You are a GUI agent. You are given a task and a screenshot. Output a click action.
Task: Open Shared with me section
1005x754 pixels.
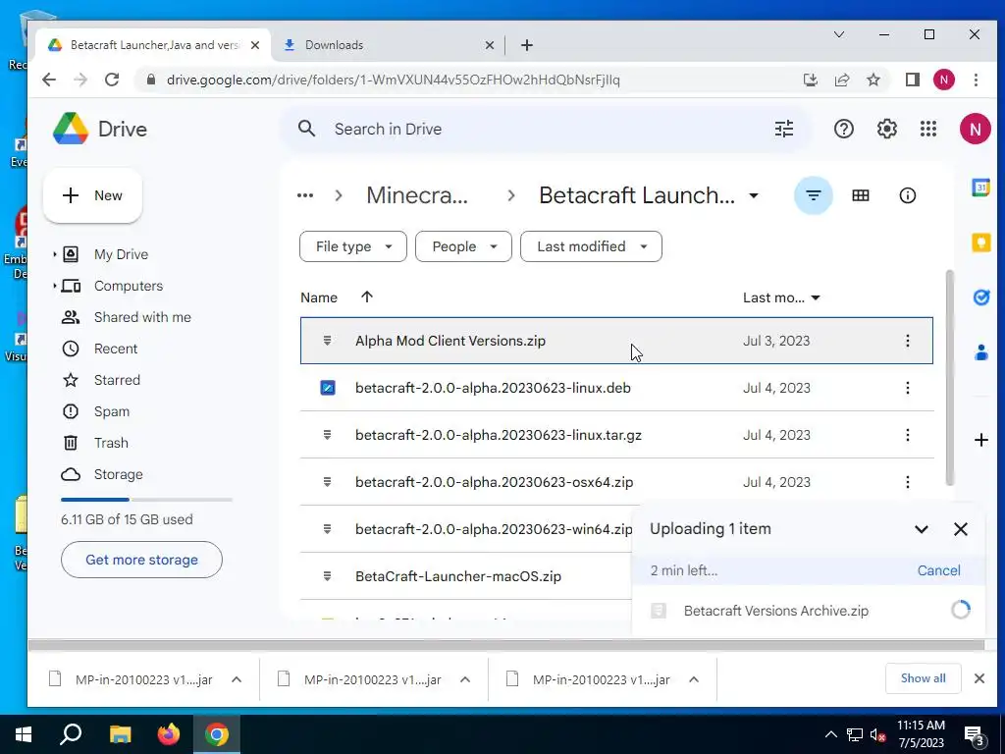click(x=142, y=317)
